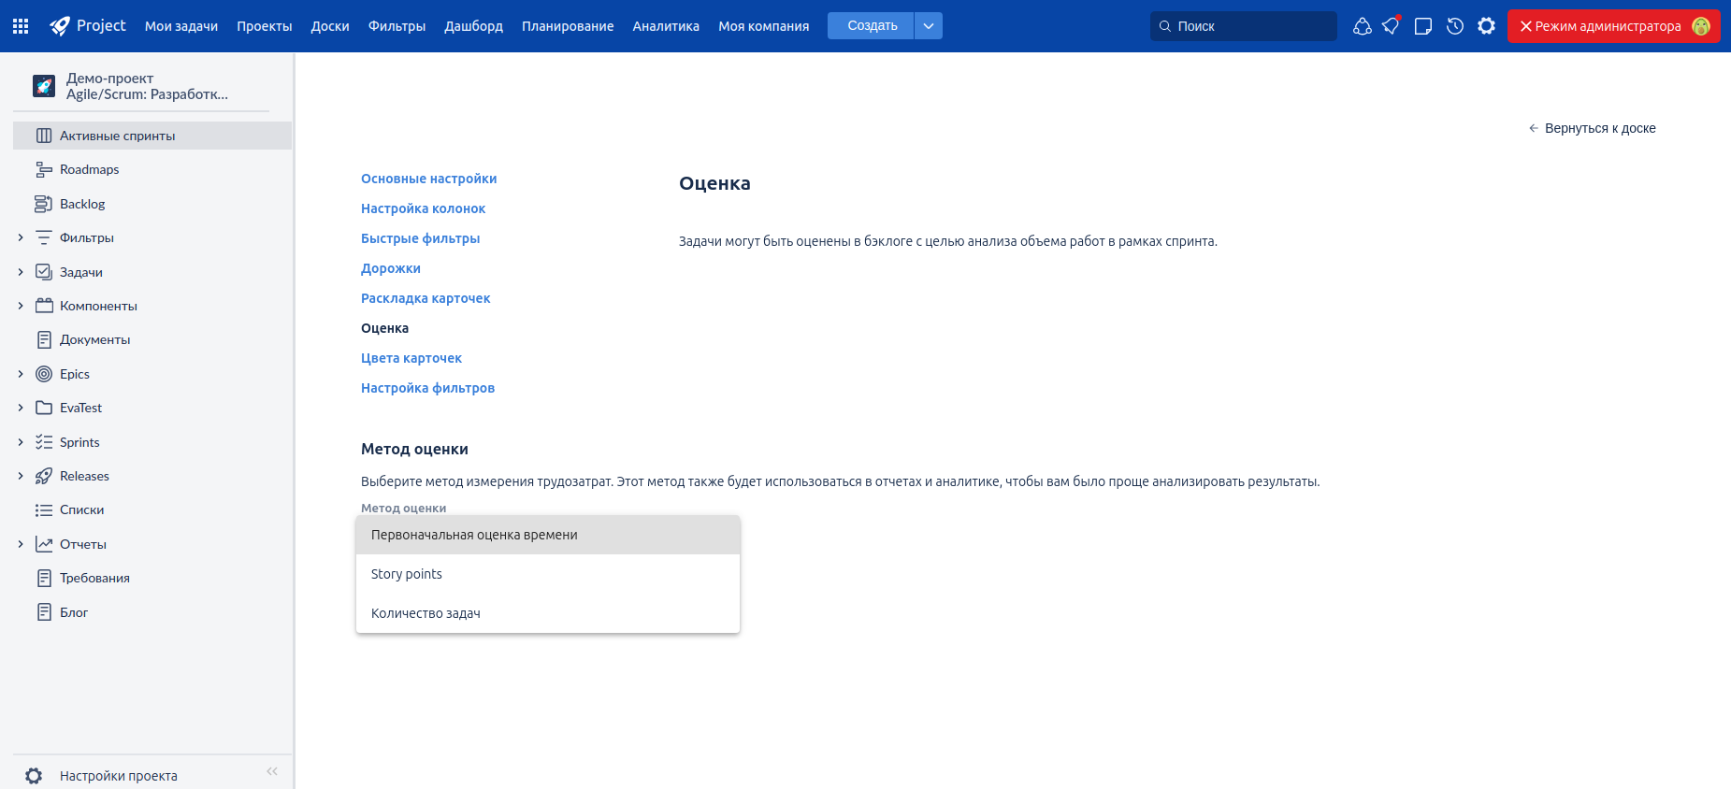Click the notifications bell icon

1392,26
